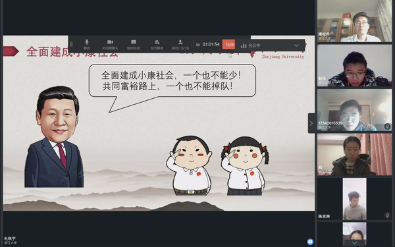
Task: Click muted mic icon on 17342015539's video
Action: click(388, 126)
